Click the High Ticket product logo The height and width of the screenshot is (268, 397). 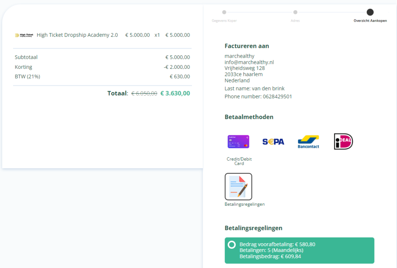24,35
